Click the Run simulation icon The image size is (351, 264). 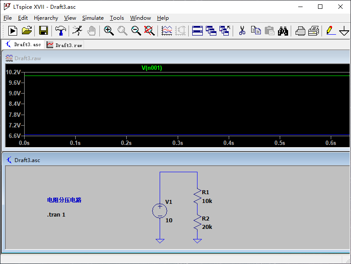[x=12, y=31]
